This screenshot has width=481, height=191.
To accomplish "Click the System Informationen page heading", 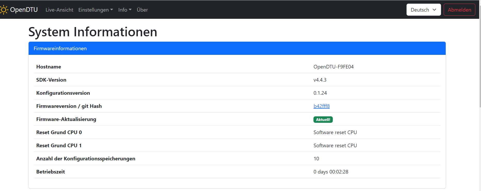I will pos(93,32).
